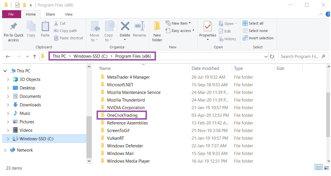This screenshot has height=176, width=331.
Task: Select the Windows Media Player folder
Action: pos(128,161)
